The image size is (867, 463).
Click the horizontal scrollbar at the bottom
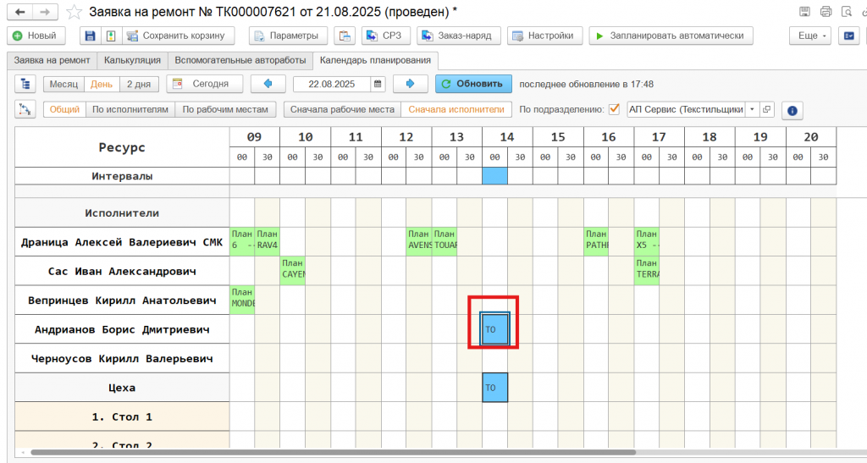pyautogui.click(x=423, y=453)
